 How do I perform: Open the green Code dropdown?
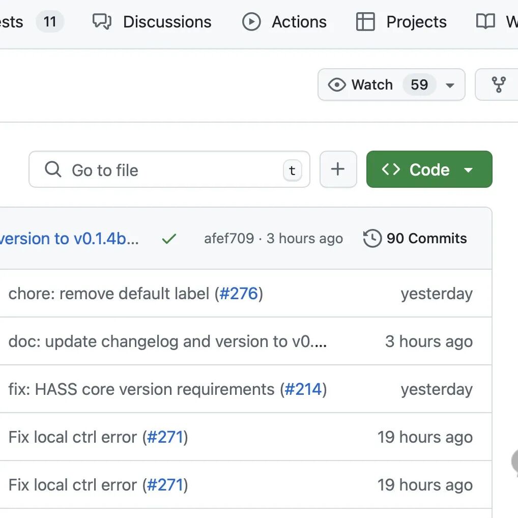pos(429,169)
